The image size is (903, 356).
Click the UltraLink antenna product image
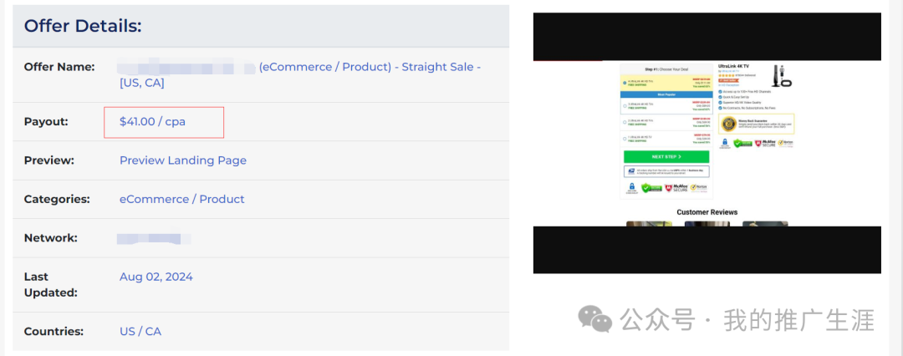tap(782, 75)
